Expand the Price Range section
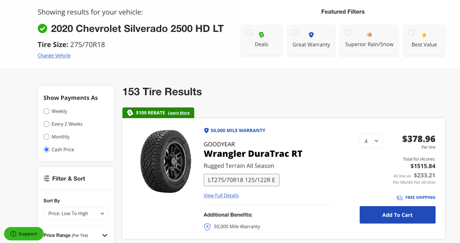This screenshot has height=243, width=460. pos(105,235)
